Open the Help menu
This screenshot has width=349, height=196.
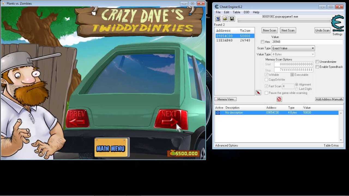coord(256,12)
